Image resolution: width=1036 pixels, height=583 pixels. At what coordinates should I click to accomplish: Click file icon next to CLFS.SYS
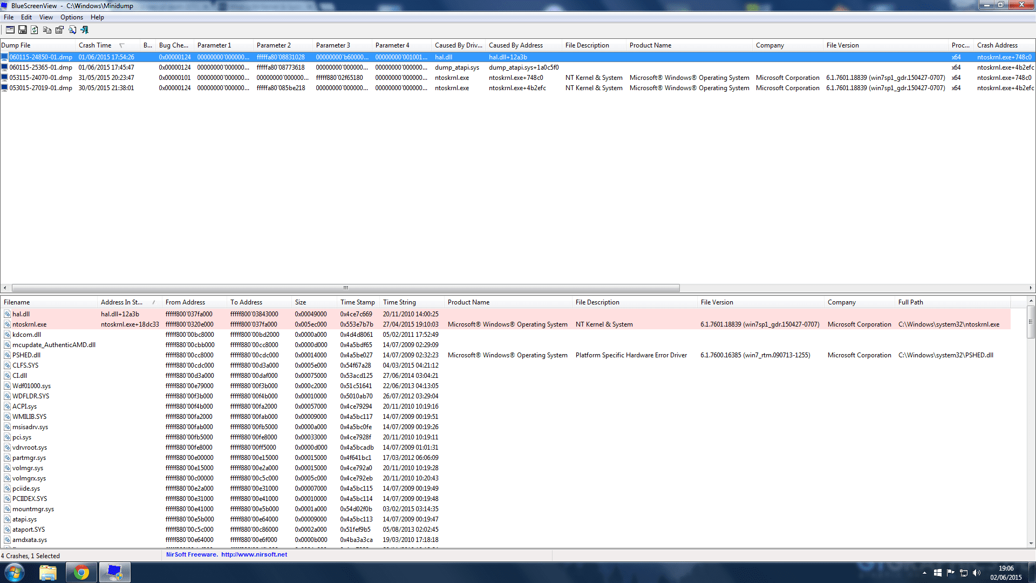pyautogui.click(x=8, y=365)
